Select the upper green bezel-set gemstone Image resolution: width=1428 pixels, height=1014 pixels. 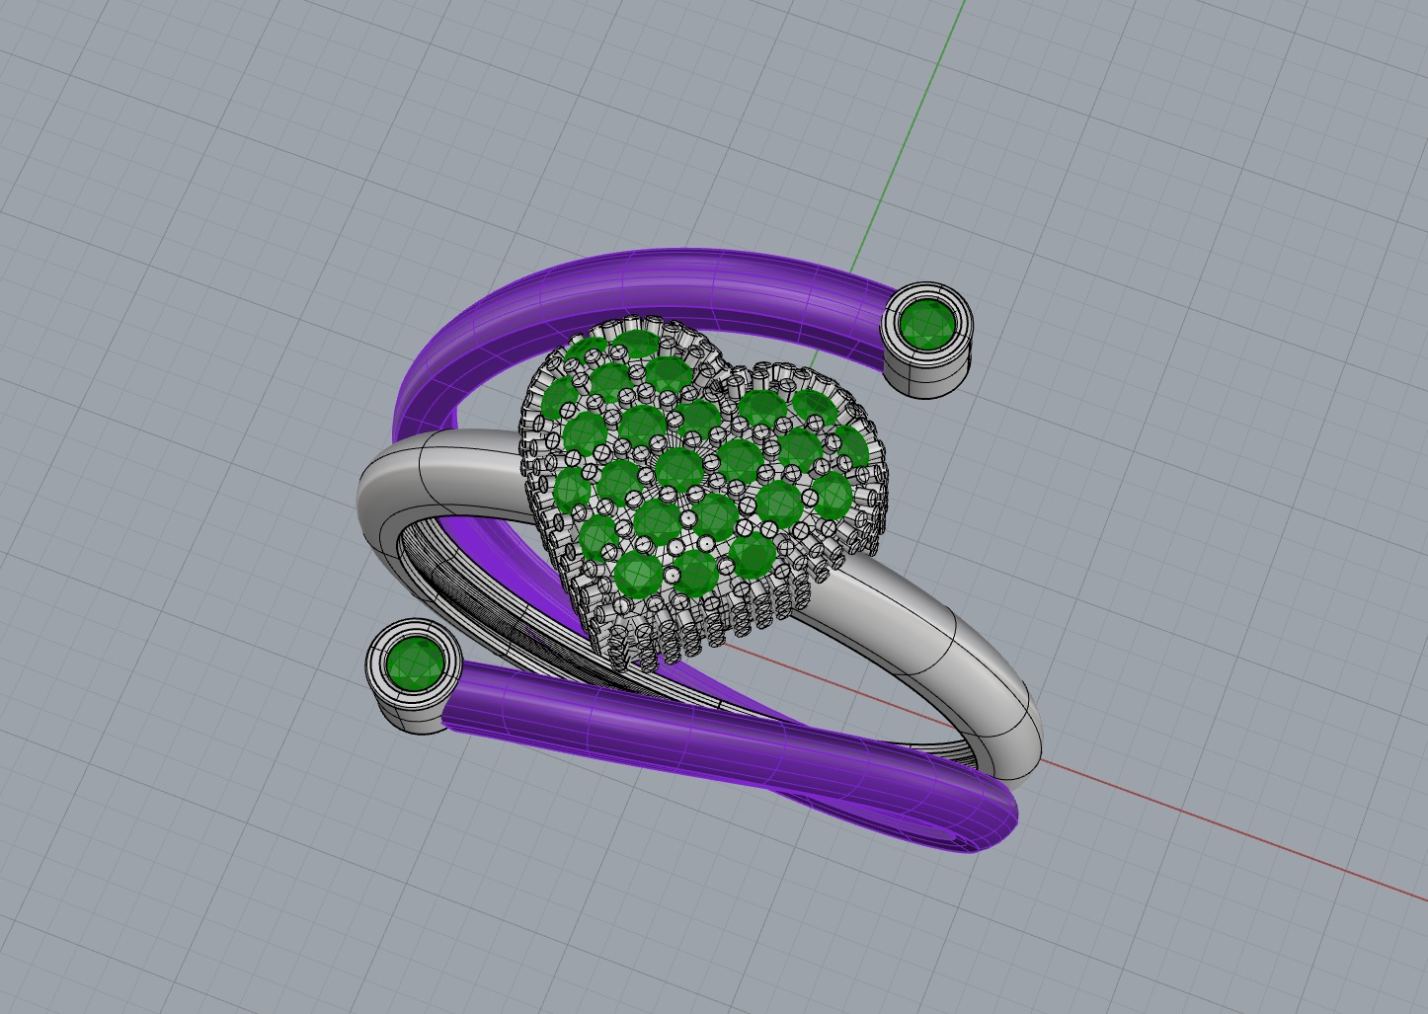(x=928, y=324)
